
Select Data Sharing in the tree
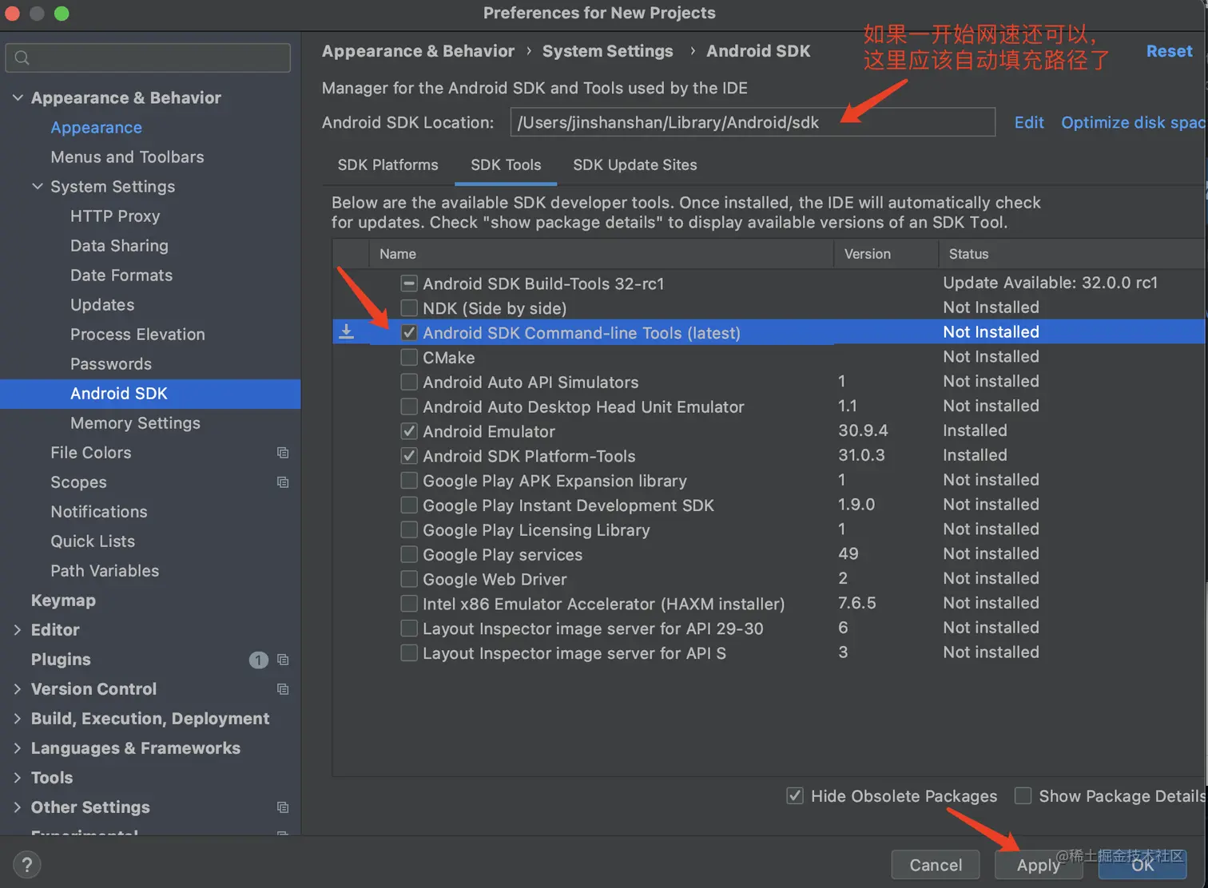click(x=119, y=246)
